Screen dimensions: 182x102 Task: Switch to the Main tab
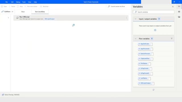click(x=23, y=12)
